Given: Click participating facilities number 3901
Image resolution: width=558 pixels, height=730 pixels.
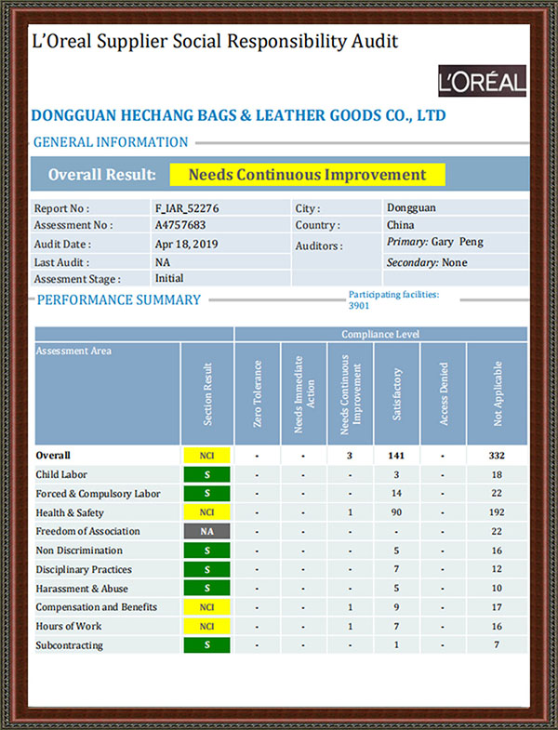Looking at the screenshot, I should tap(359, 306).
